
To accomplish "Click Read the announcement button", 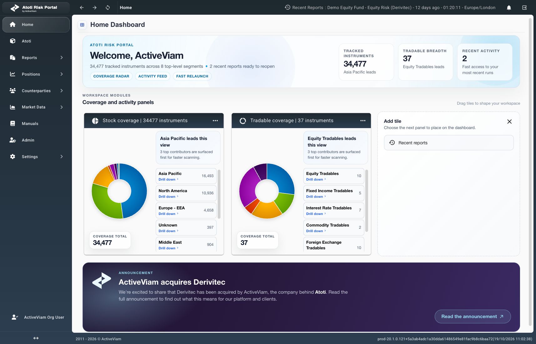I will (473, 317).
